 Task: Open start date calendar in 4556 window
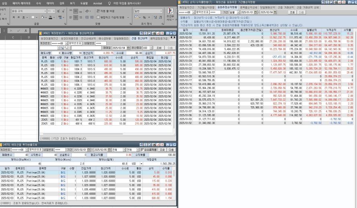256,12
